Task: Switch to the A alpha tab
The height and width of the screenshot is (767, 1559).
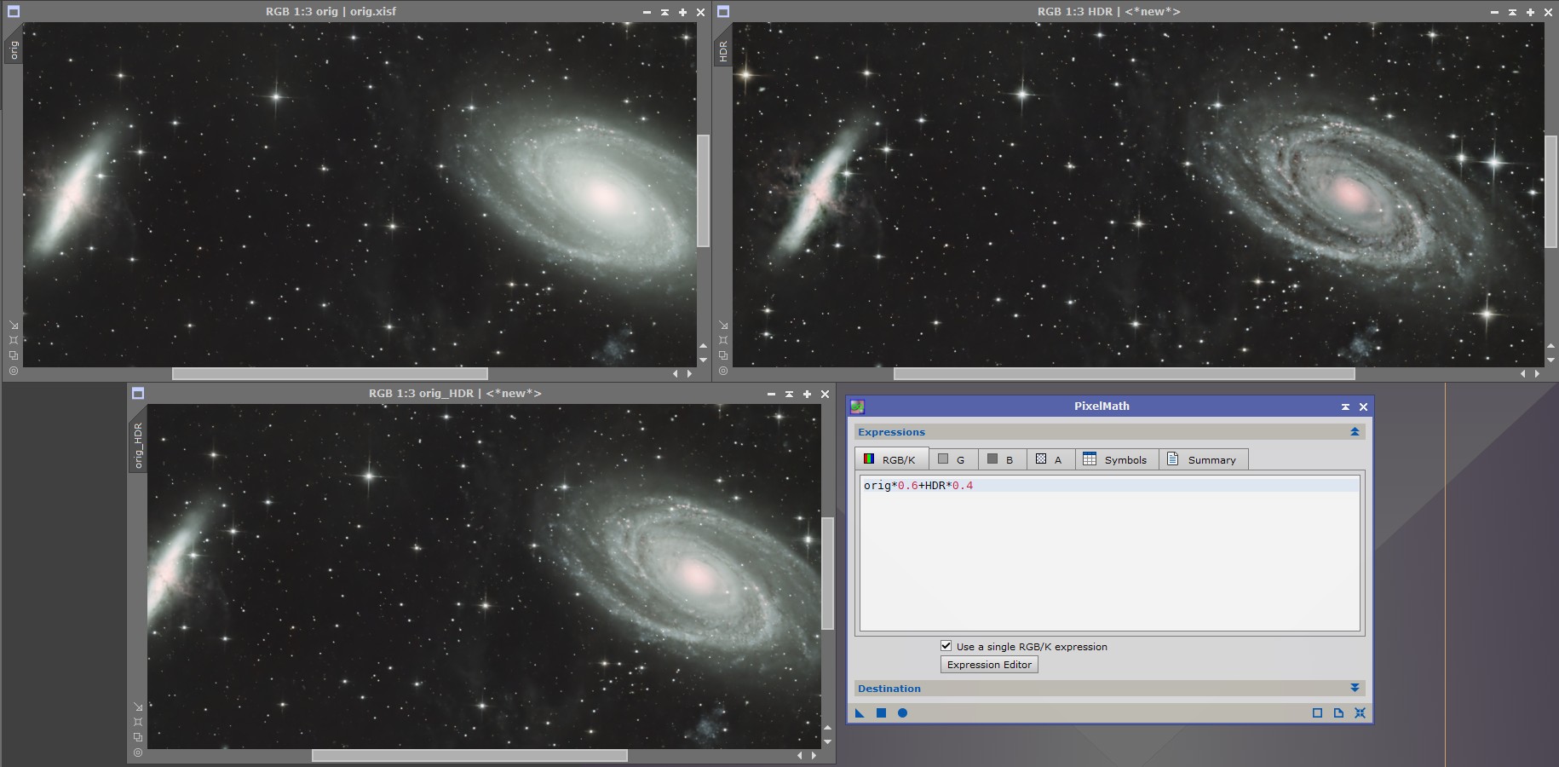Action: [1050, 459]
